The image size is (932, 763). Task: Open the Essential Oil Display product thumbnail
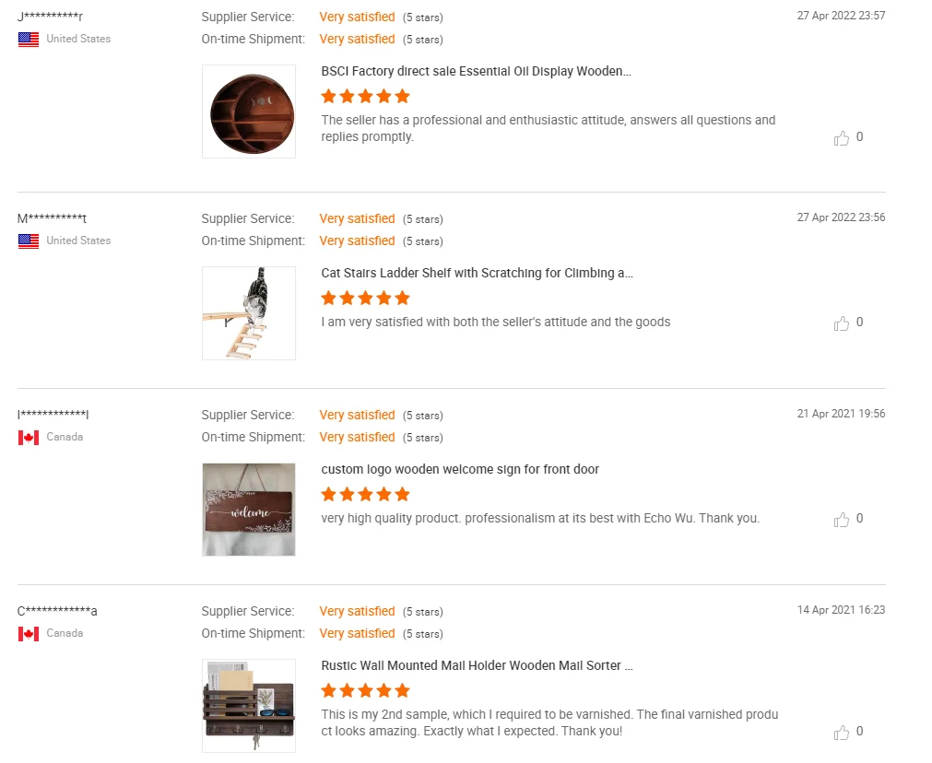pos(249,112)
